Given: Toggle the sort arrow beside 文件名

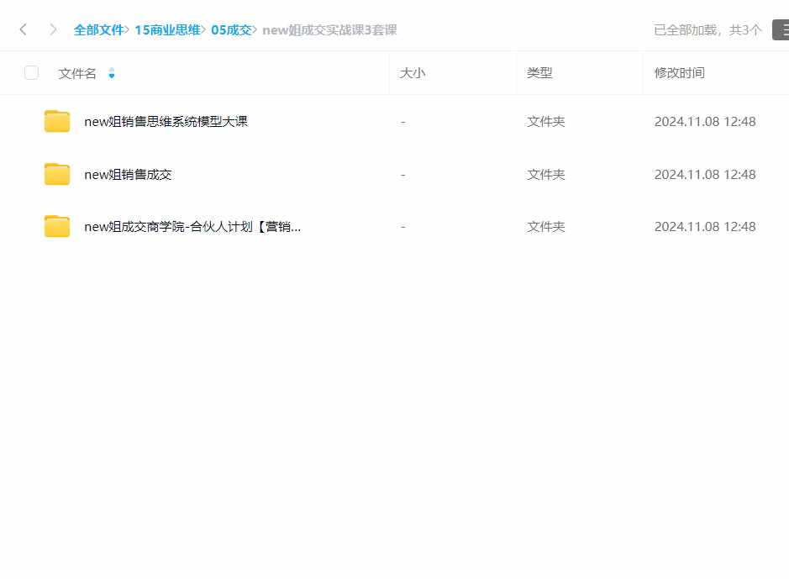Looking at the screenshot, I should 112,73.
